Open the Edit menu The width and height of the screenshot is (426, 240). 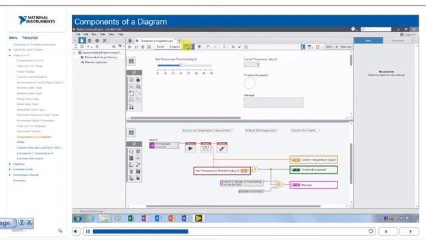[x=86, y=35]
